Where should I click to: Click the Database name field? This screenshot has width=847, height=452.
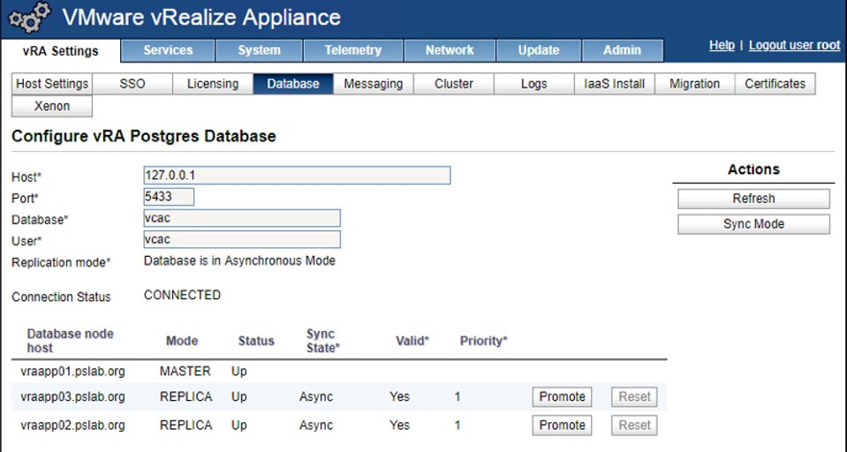point(242,218)
